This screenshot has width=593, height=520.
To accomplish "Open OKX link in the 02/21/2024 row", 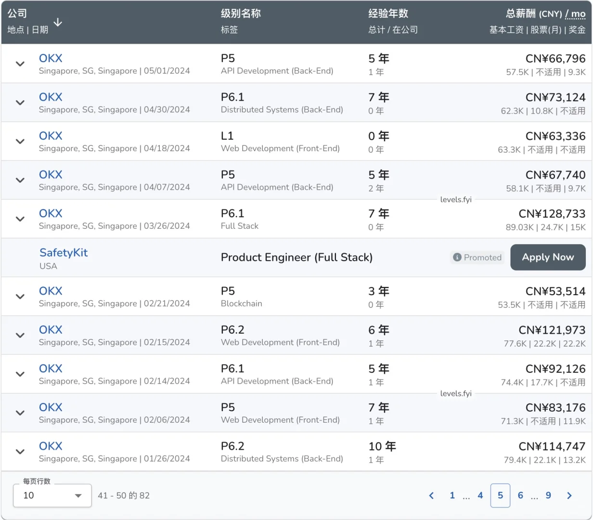I will click(x=51, y=291).
